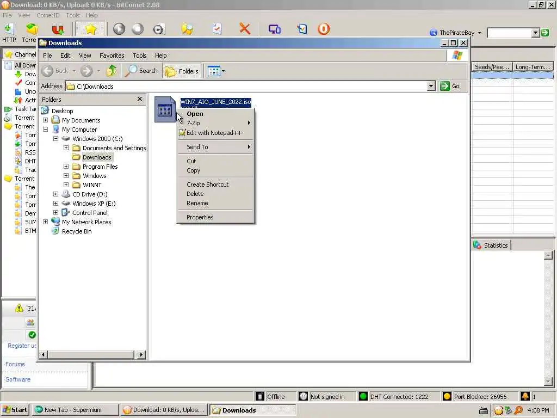
Task: Open the Send To submenu
Action: tap(215, 147)
